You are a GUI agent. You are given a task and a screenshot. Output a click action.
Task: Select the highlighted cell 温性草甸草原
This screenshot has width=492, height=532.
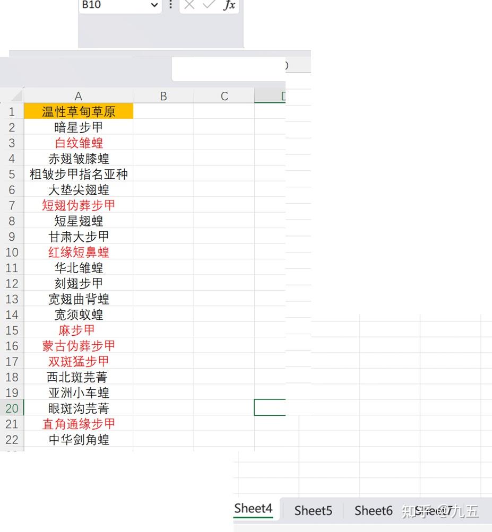78,111
